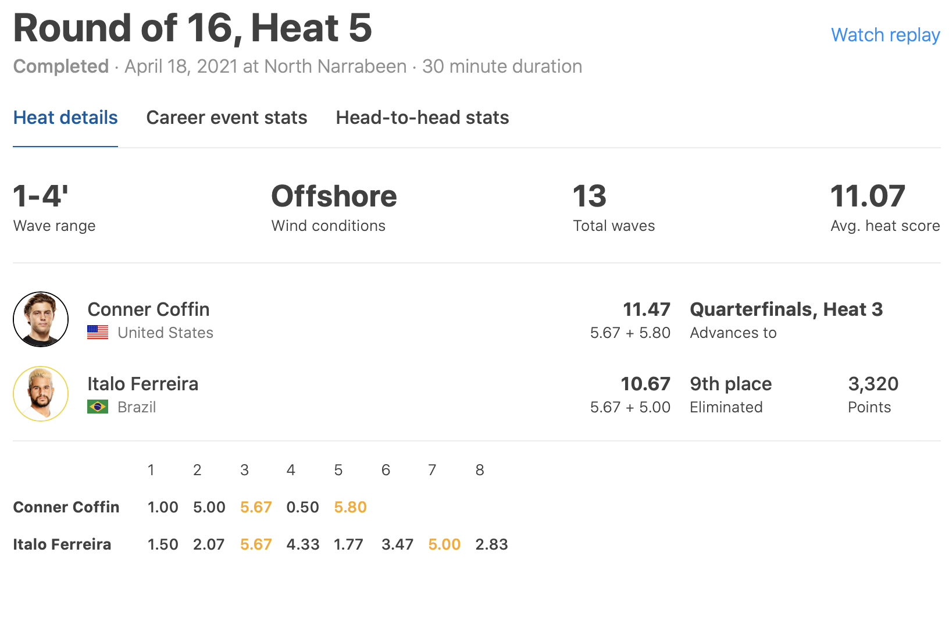949x620 pixels.
Task: Open Italo Ferreira's athlete name link
Action: pos(142,383)
